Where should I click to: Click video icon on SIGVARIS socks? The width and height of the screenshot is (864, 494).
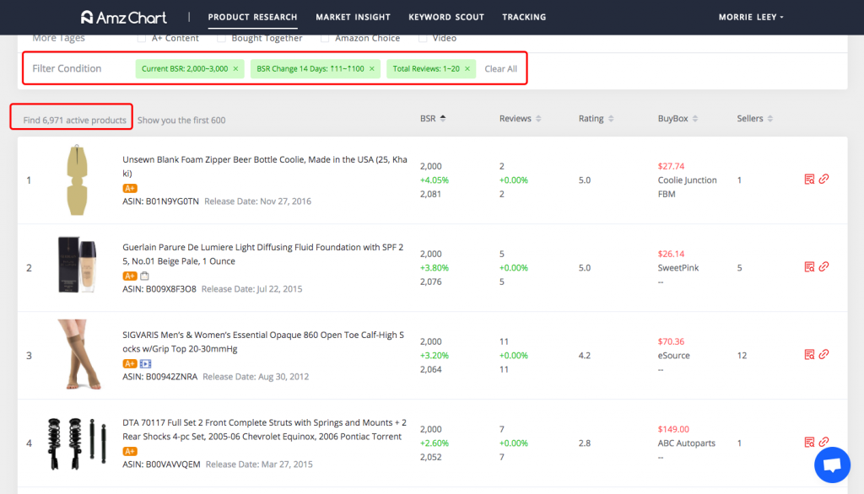click(x=145, y=363)
